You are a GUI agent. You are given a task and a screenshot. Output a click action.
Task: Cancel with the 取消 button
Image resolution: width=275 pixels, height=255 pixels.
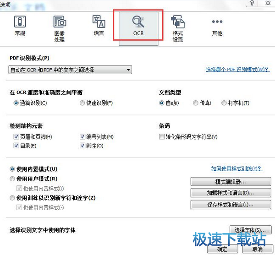click(x=258, y=249)
